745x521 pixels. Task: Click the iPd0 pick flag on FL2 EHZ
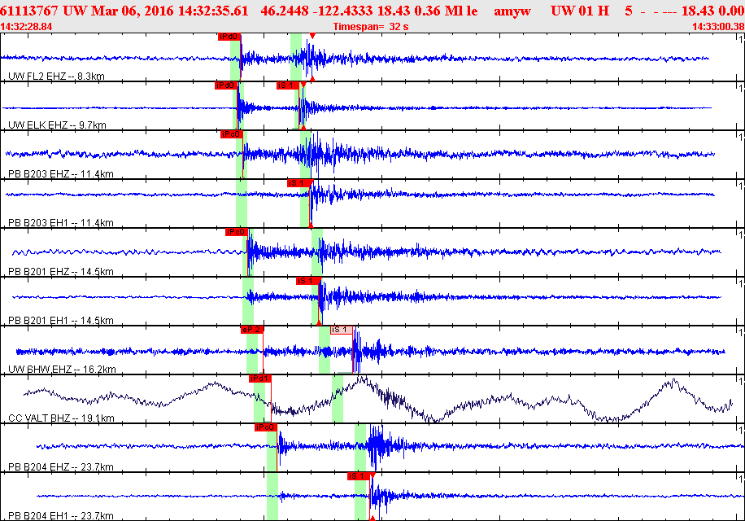click(x=229, y=37)
